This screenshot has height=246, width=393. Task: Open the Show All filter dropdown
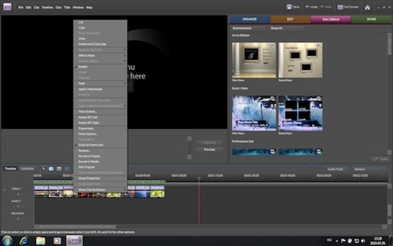click(286, 28)
